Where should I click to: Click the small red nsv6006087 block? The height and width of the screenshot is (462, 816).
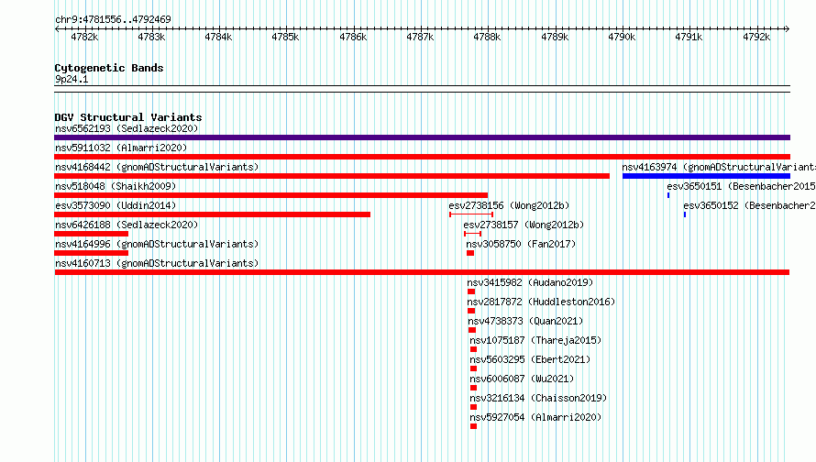click(x=474, y=388)
